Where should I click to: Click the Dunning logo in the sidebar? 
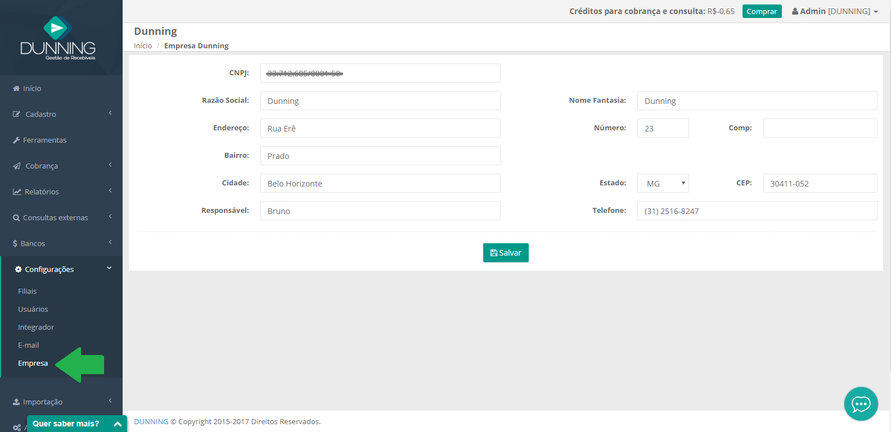click(x=58, y=38)
